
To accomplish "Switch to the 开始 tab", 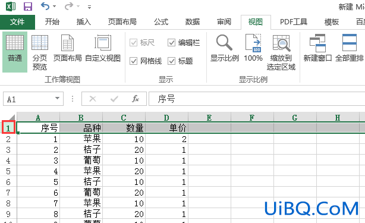I will [52, 22].
